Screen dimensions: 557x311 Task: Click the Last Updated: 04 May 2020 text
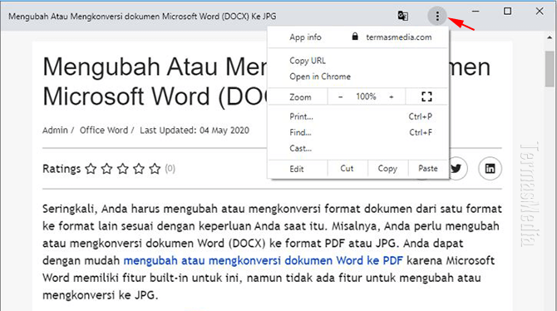195,130
